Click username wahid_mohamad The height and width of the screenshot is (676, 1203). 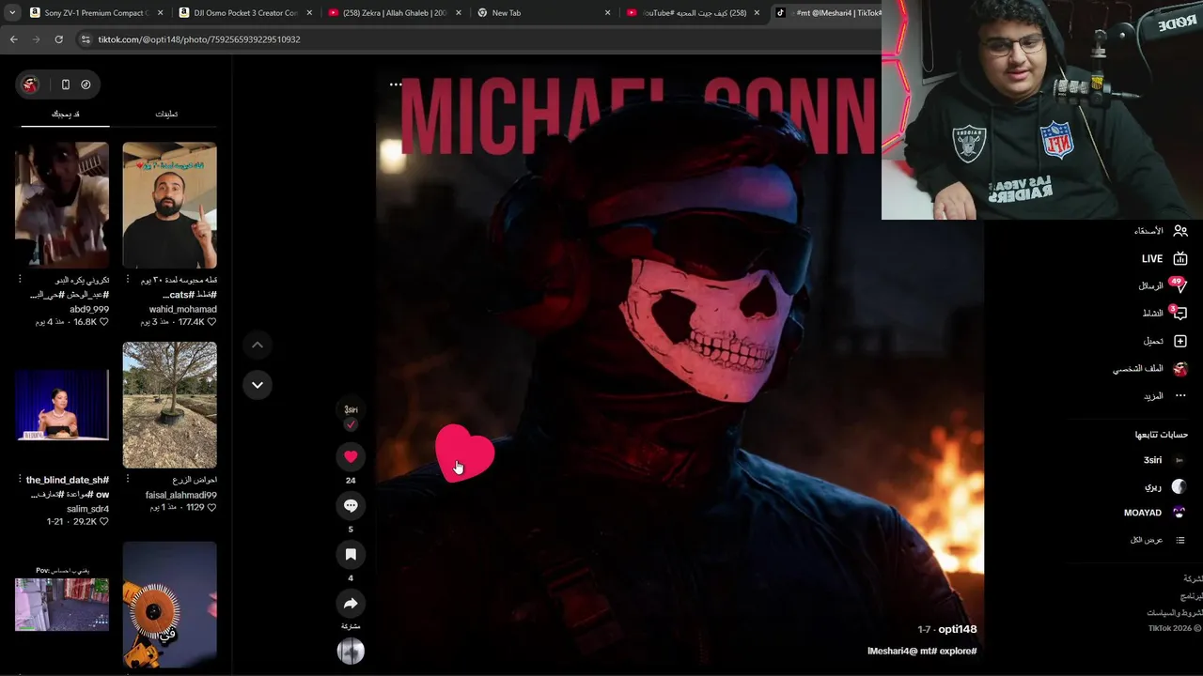(182, 309)
